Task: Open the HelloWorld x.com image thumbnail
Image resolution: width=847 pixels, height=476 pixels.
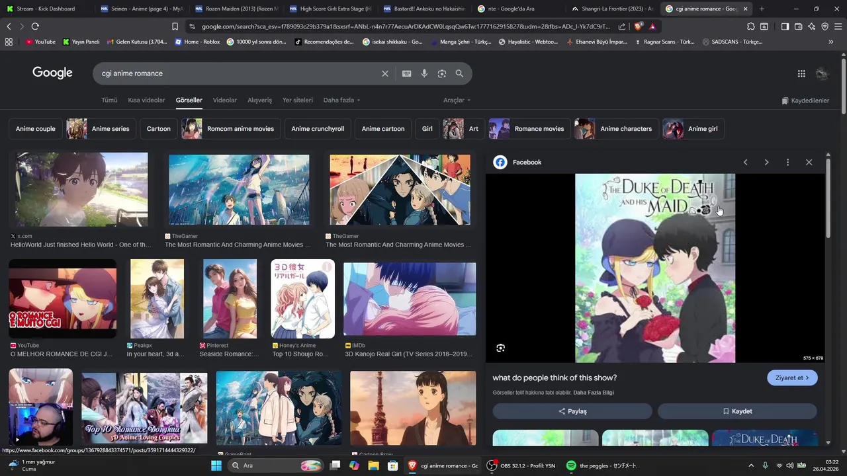Action: (81, 190)
